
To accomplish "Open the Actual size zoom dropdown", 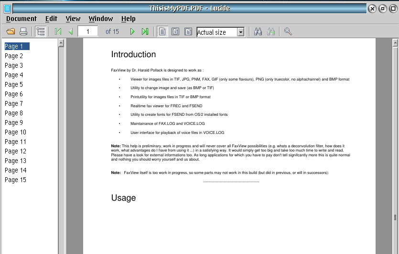I will click(x=241, y=32).
